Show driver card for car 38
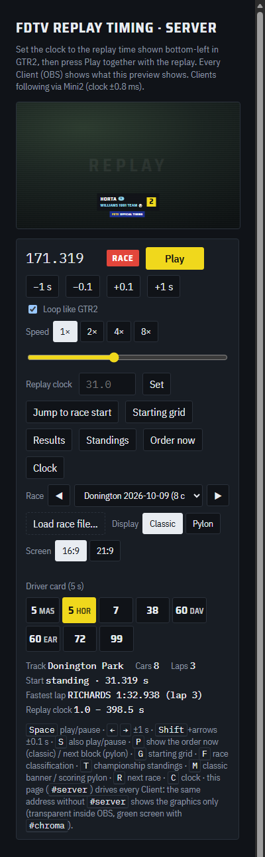Viewport: 265px width, 857px height. tap(152, 610)
